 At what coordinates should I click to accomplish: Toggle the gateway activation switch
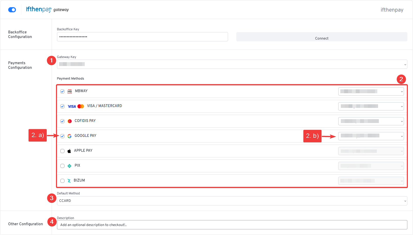[12, 9]
